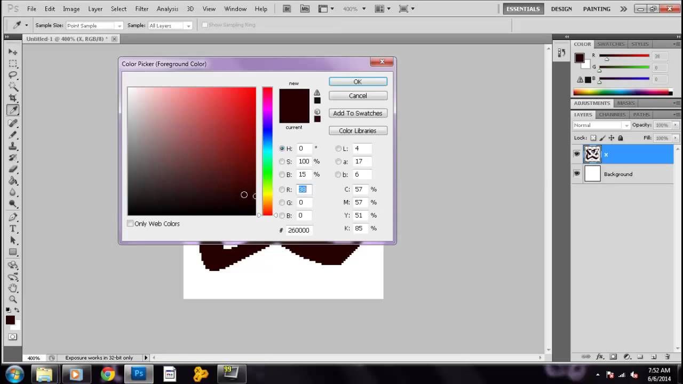This screenshot has height=384, width=683.
Task: Open the Filter menu
Action: 141,9
